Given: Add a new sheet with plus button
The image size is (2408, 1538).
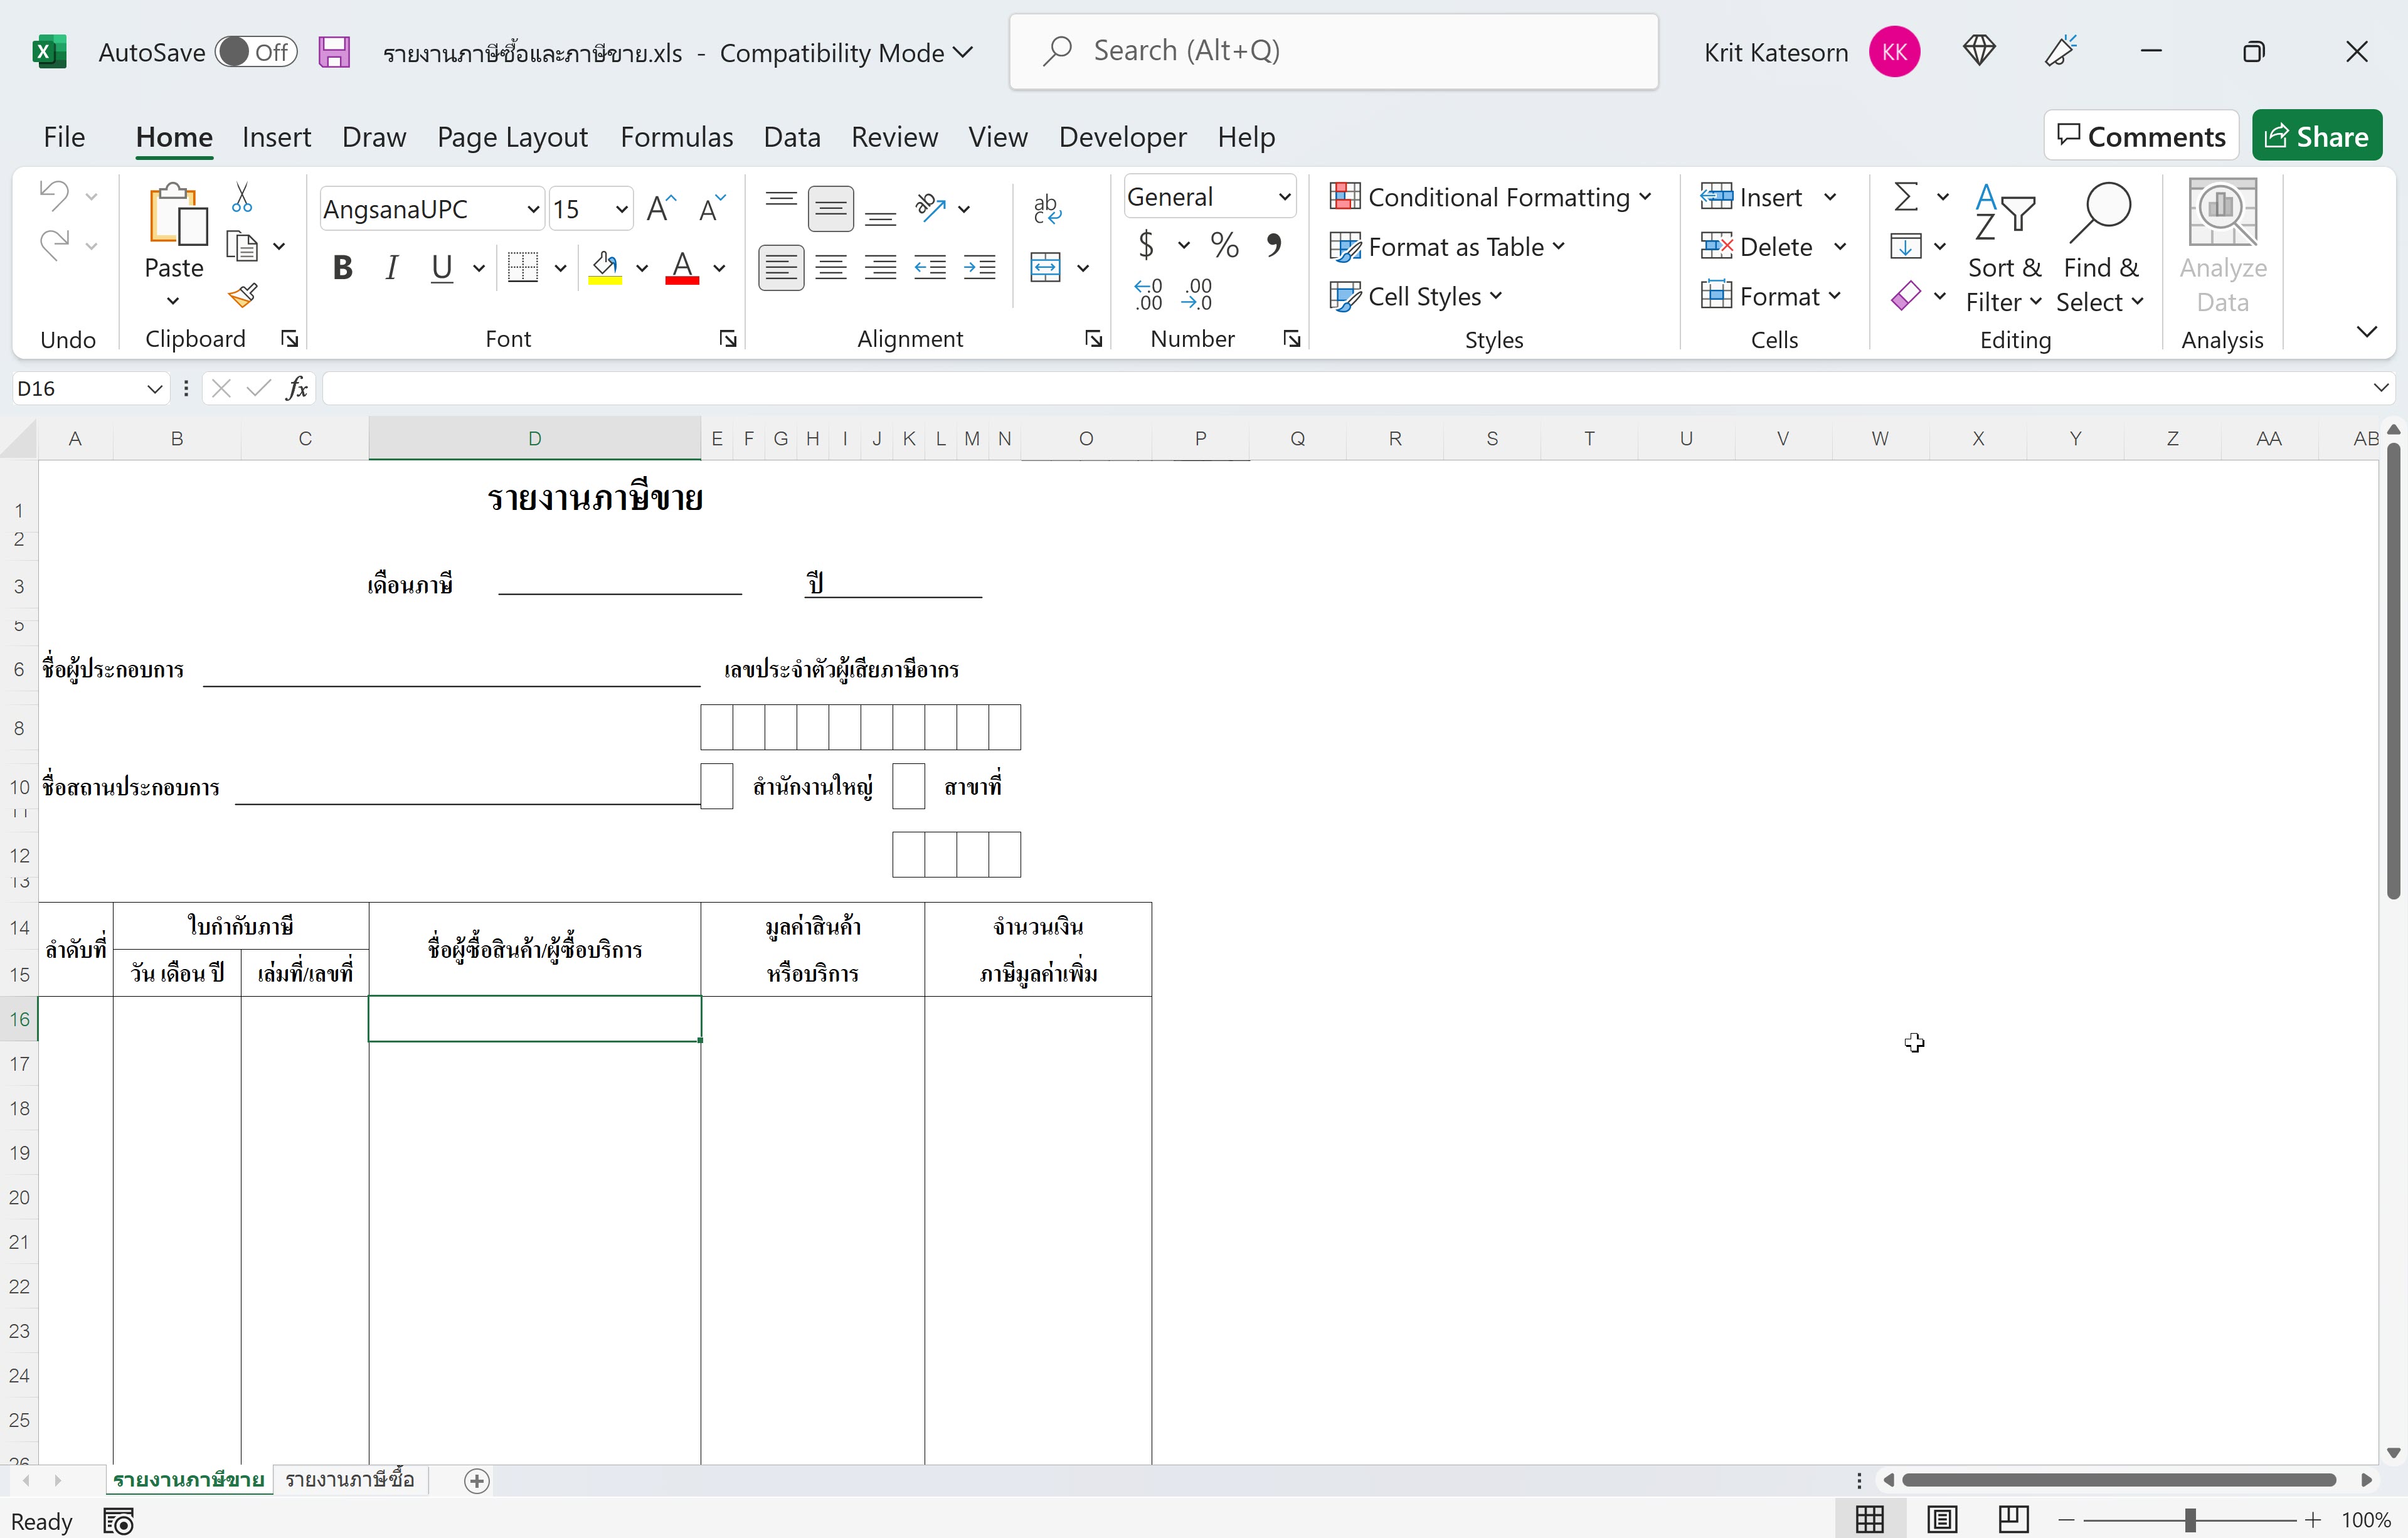Looking at the screenshot, I should click(x=477, y=1481).
